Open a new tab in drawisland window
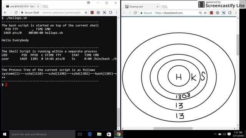 [x=165, y=7]
